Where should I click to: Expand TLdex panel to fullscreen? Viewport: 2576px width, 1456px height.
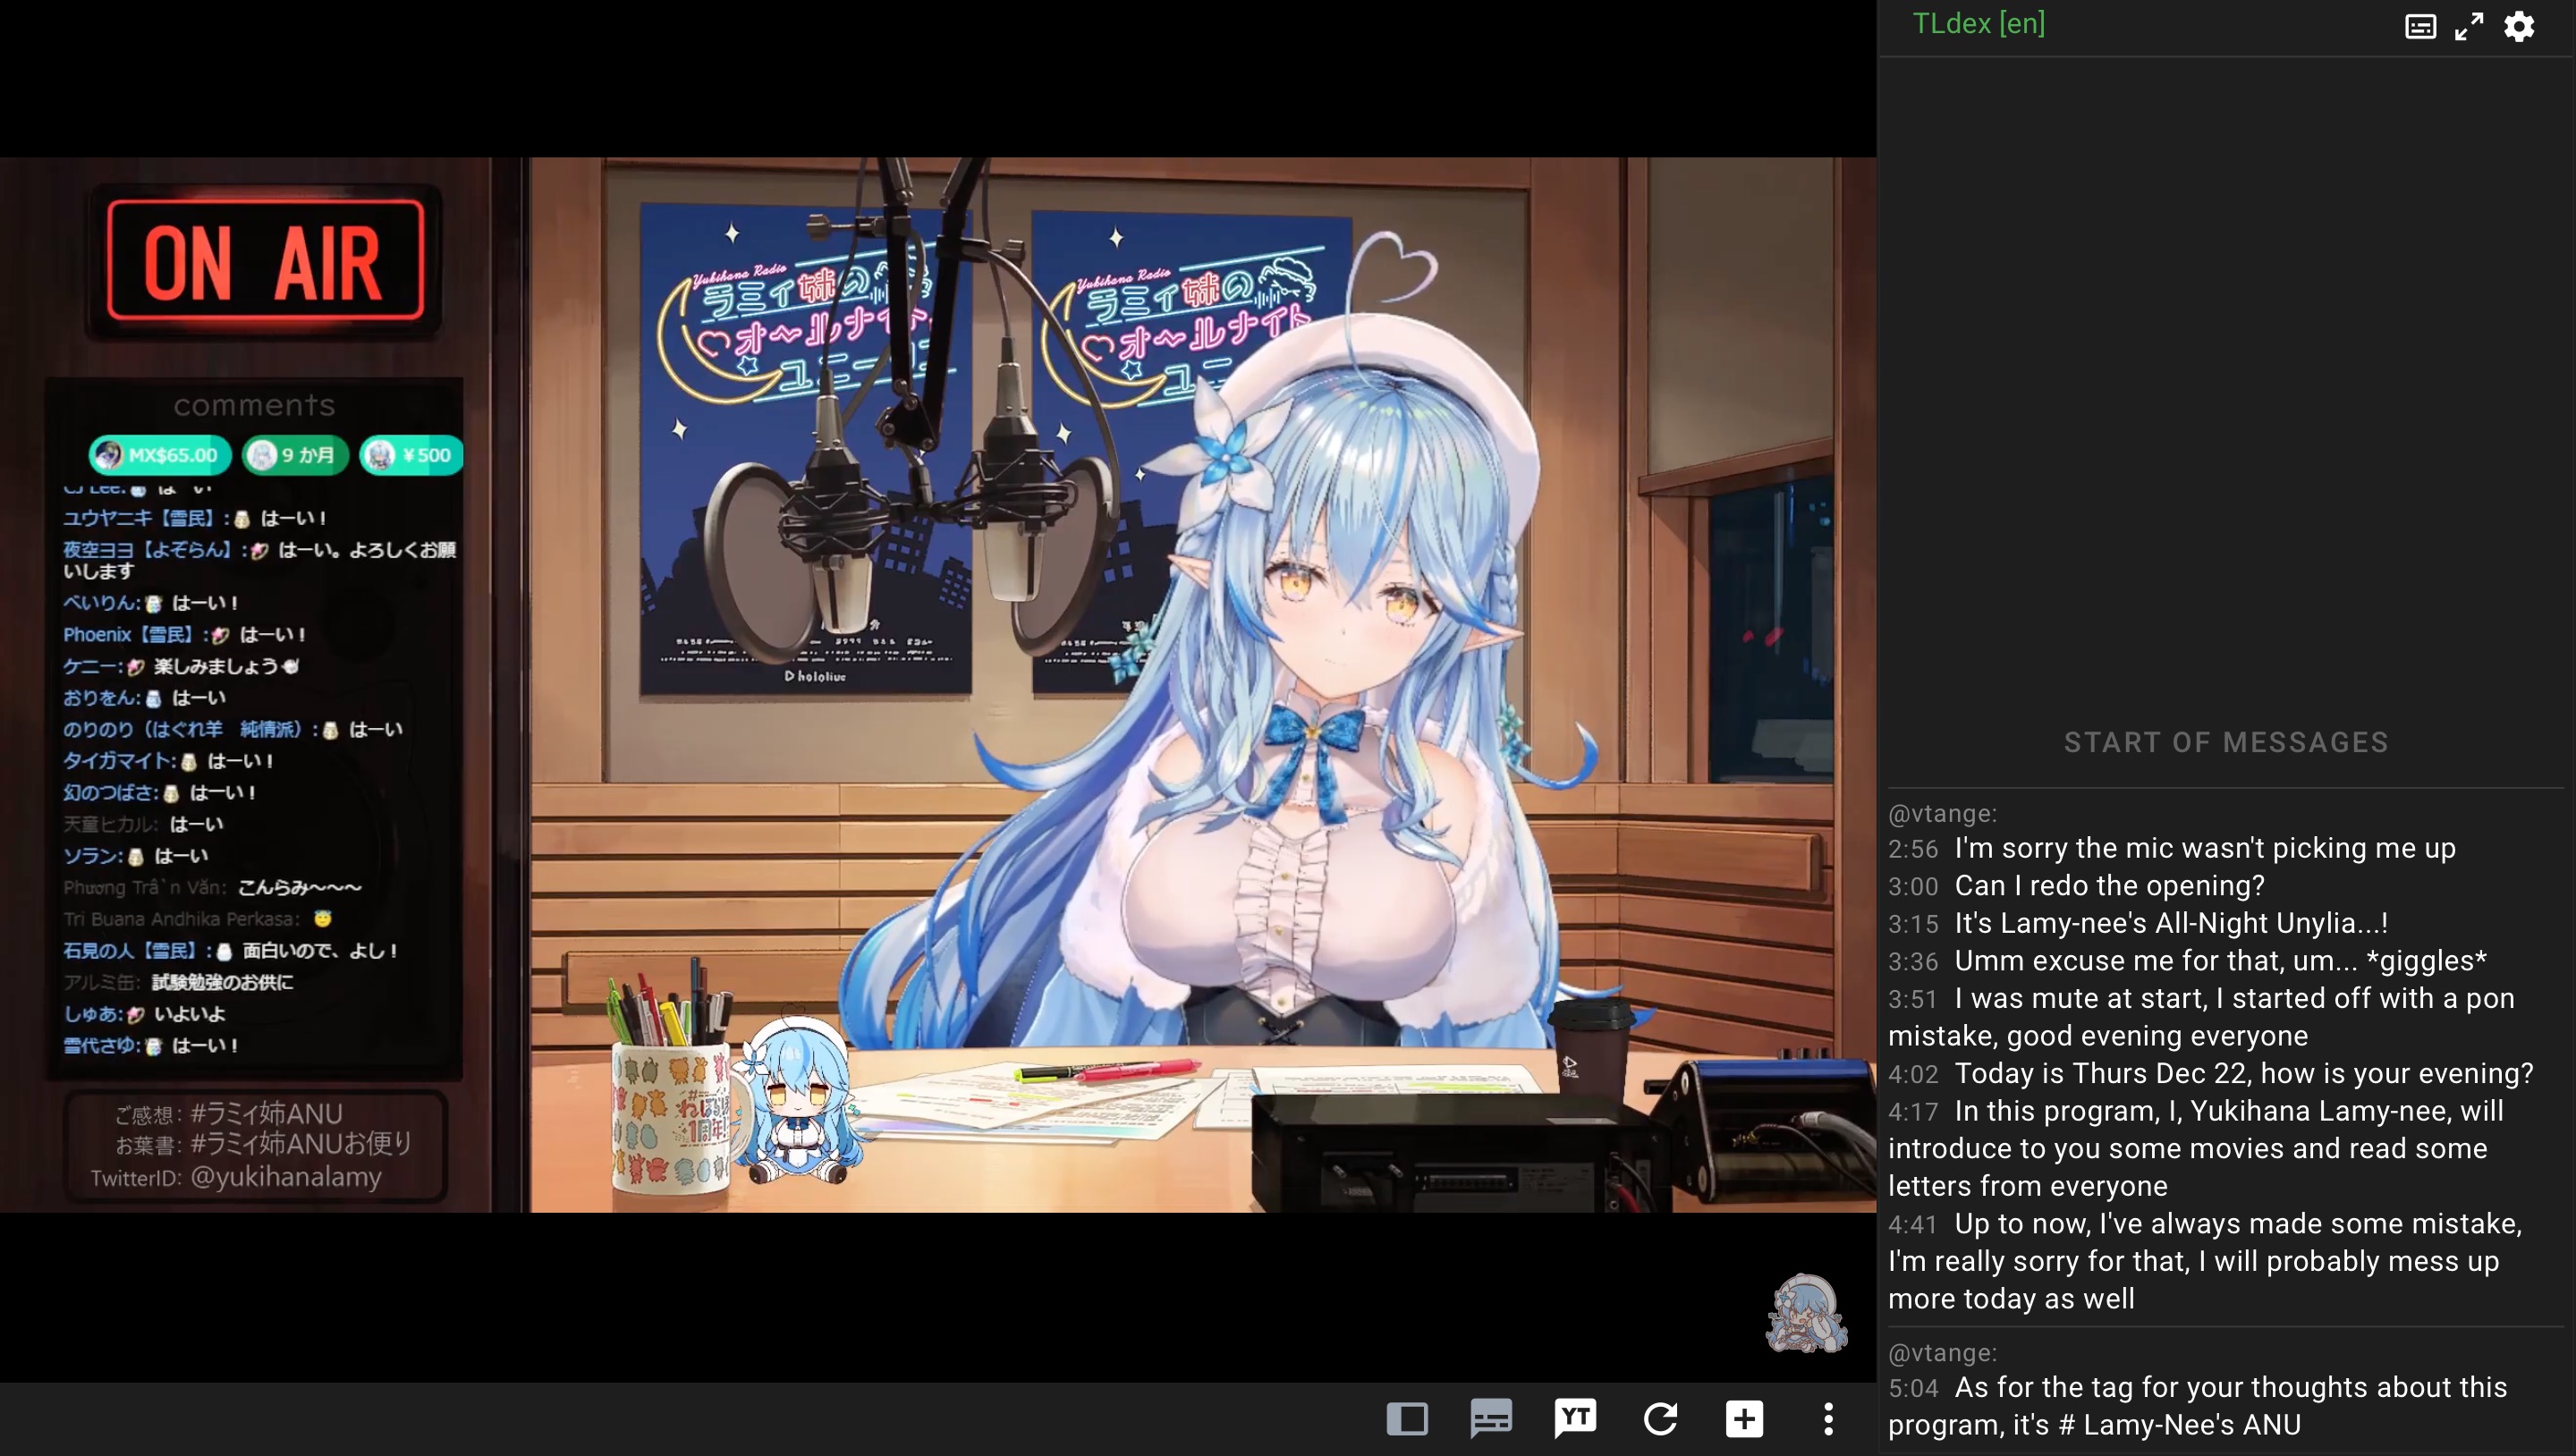click(2469, 26)
